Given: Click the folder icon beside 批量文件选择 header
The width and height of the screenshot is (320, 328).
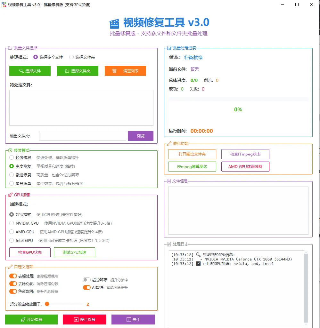Looking at the screenshot, I should pyautogui.click(x=10, y=48).
